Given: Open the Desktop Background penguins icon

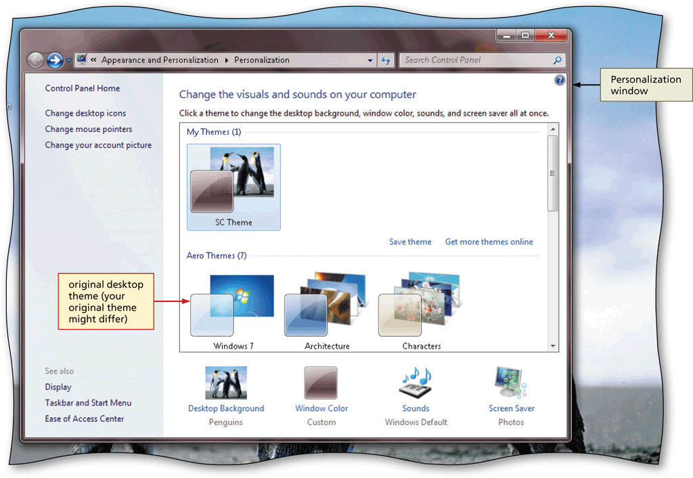Looking at the screenshot, I should pyautogui.click(x=226, y=383).
